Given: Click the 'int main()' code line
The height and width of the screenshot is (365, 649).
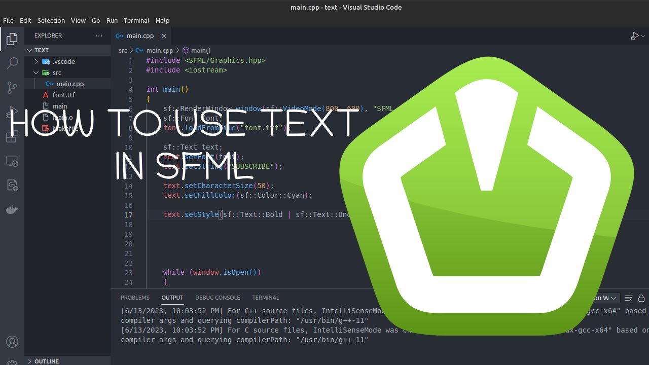Looking at the screenshot, I should [167, 89].
